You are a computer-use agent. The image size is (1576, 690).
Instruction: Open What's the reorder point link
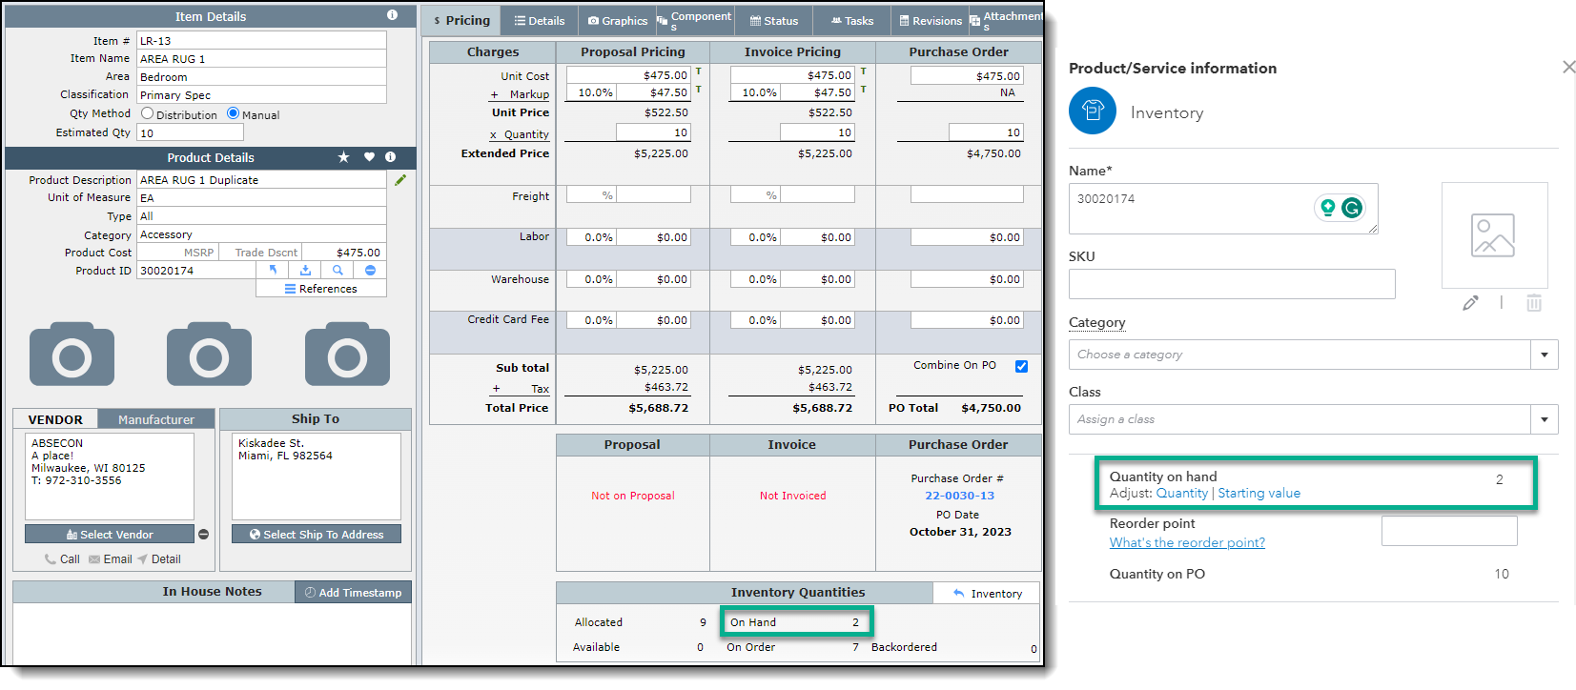[1187, 542]
